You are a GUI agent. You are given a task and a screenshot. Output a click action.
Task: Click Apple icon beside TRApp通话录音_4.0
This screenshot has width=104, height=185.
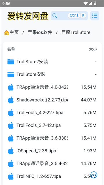[11, 87]
